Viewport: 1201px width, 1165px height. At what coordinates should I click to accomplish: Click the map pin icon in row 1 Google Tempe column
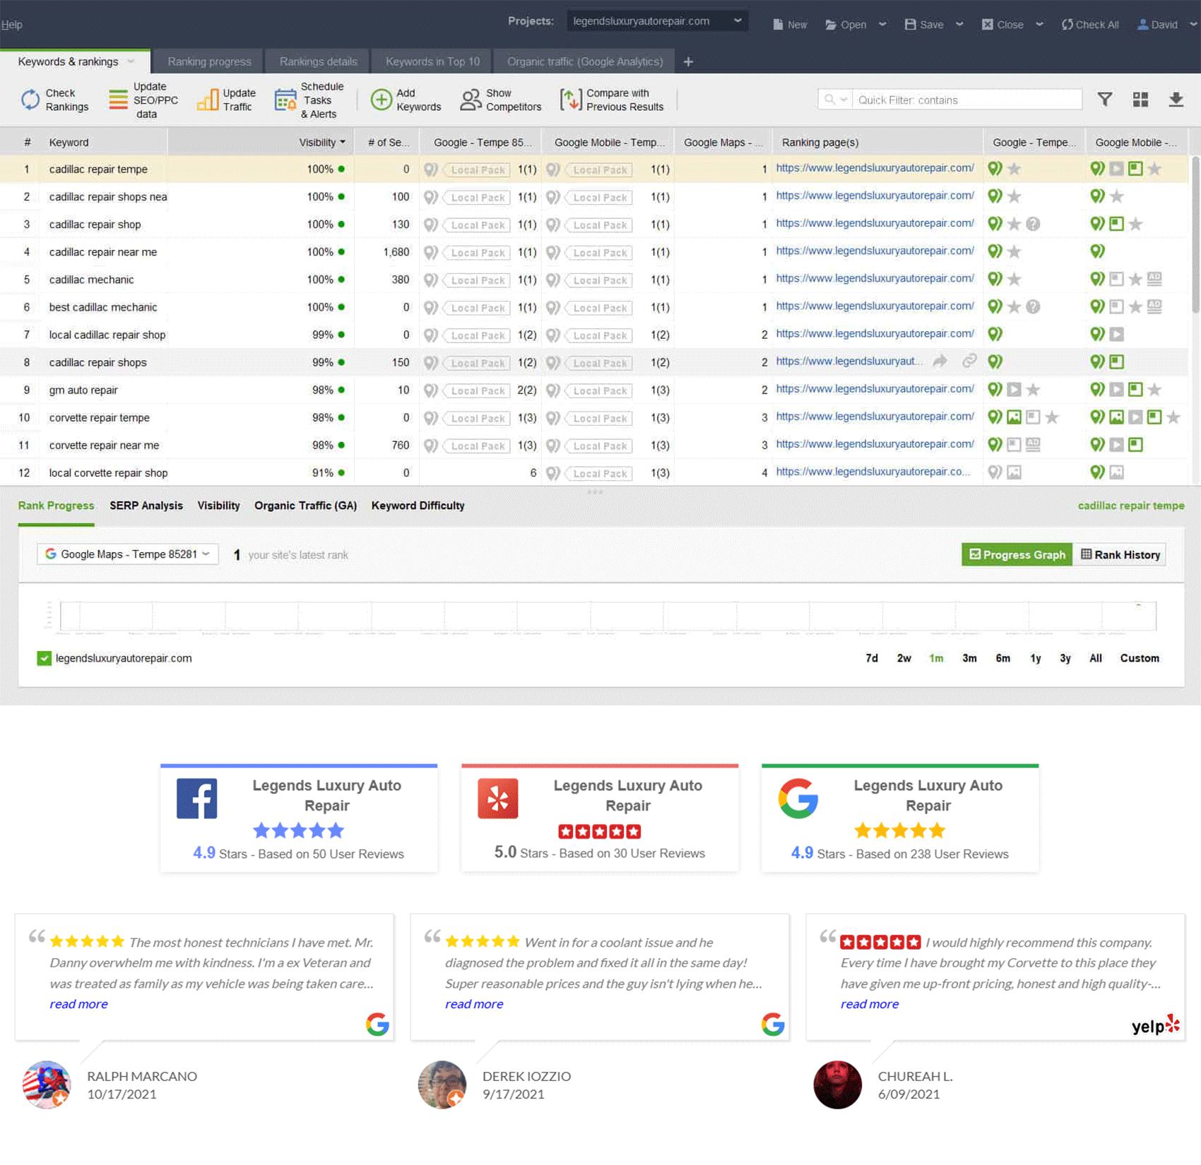point(995,169)
